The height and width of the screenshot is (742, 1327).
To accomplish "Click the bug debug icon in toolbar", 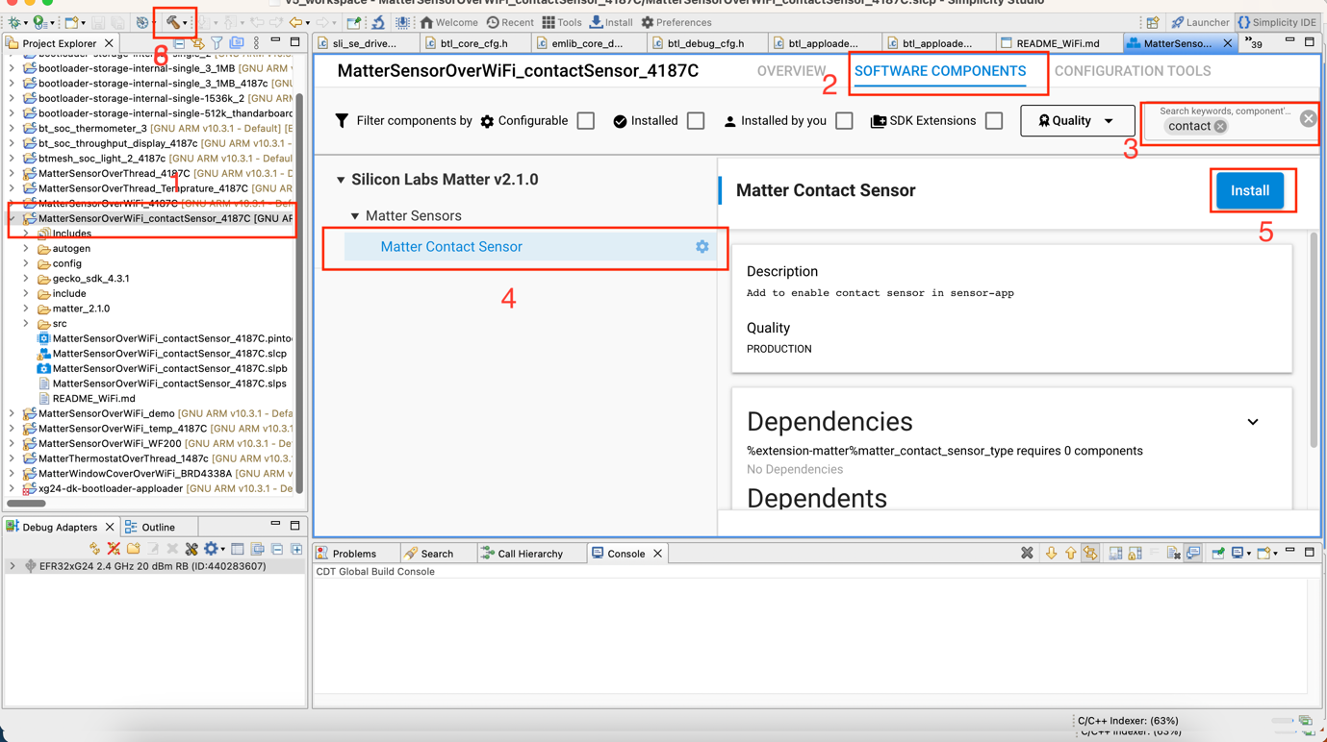I will [14, 22].
